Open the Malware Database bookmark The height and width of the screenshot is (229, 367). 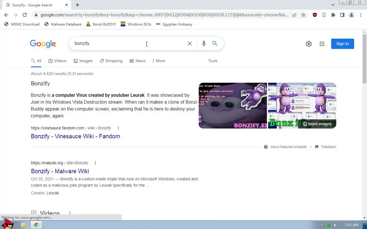click(63, 24)
